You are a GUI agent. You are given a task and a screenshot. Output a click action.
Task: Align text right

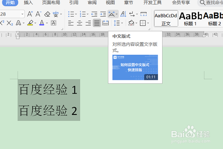click(88, 23)
